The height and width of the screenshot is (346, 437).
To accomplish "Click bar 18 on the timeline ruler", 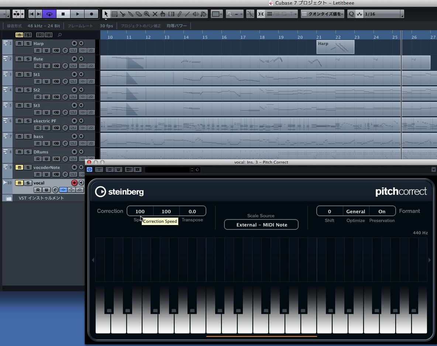I will click(262, 37).
